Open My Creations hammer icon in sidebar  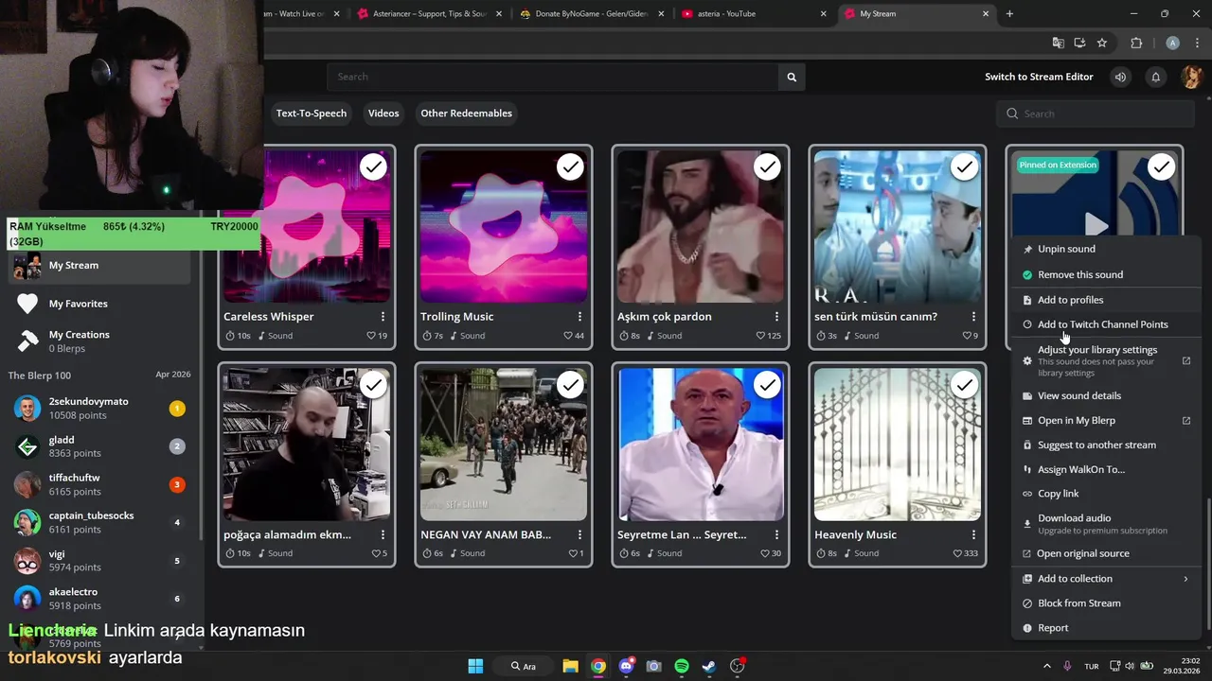(x=27, y=340)
